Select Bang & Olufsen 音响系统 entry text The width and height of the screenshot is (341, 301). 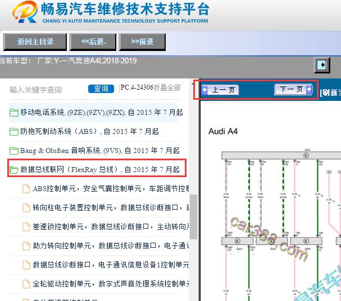coord(100,150)
